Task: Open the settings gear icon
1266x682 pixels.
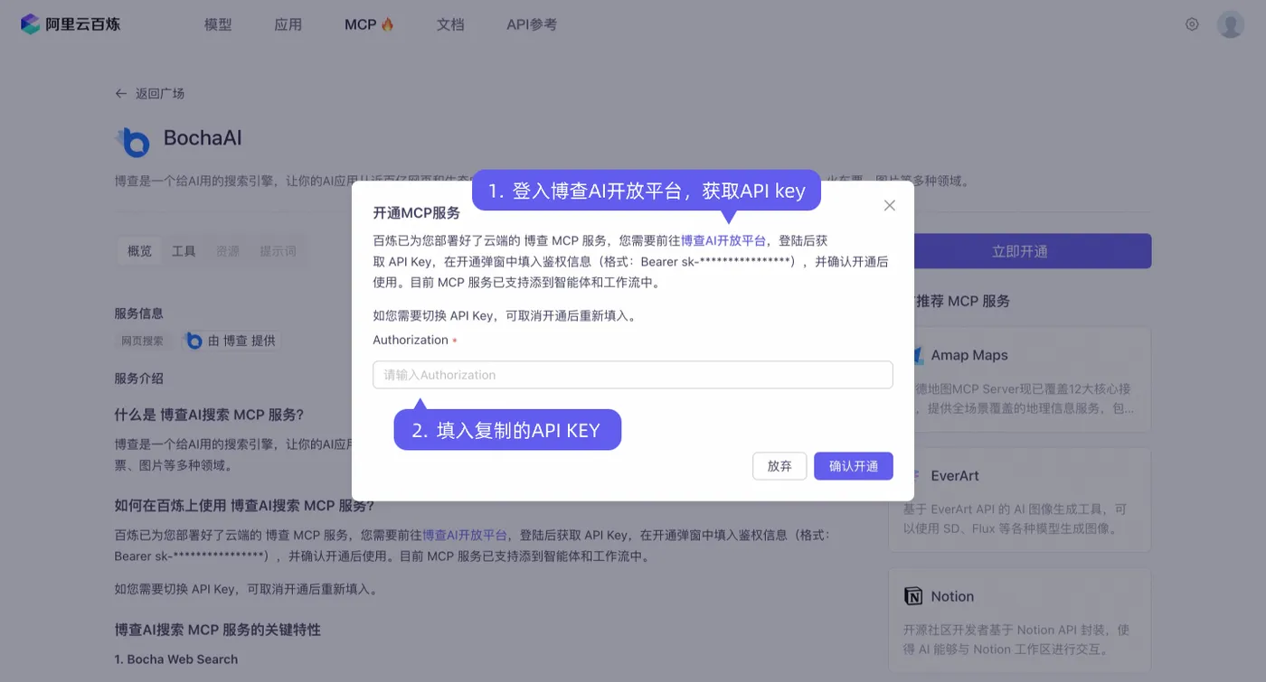Action: (x=1192, y=24)
